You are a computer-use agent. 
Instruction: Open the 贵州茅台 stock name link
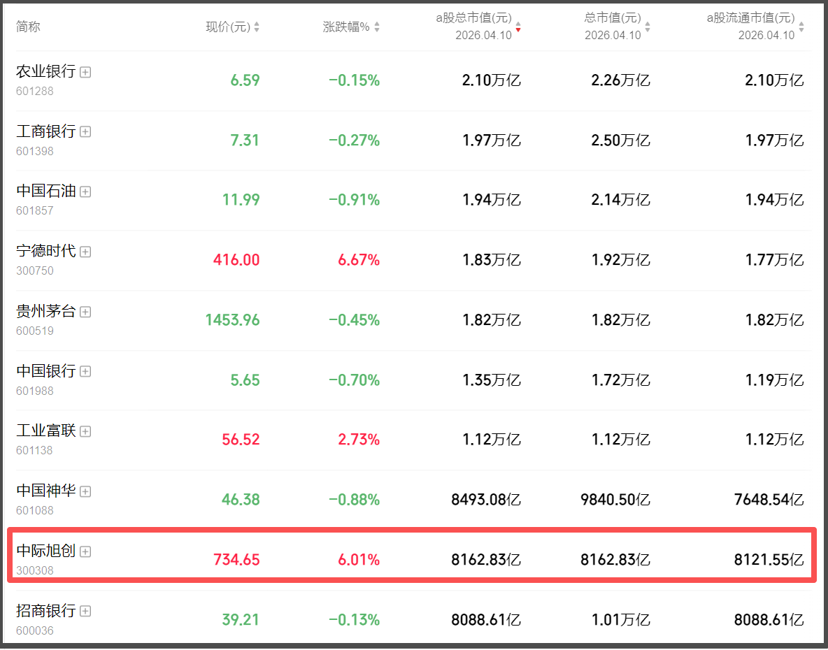coord(45,311)
